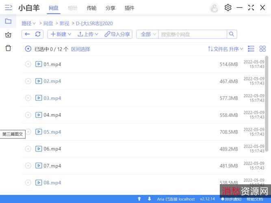Click into the 搜索整个网盘 search field
This screenshot has height=203, width=271.
pos(192,34)
